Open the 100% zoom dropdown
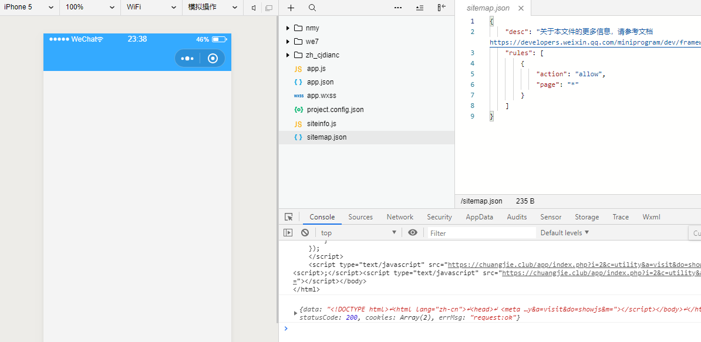 90,8
